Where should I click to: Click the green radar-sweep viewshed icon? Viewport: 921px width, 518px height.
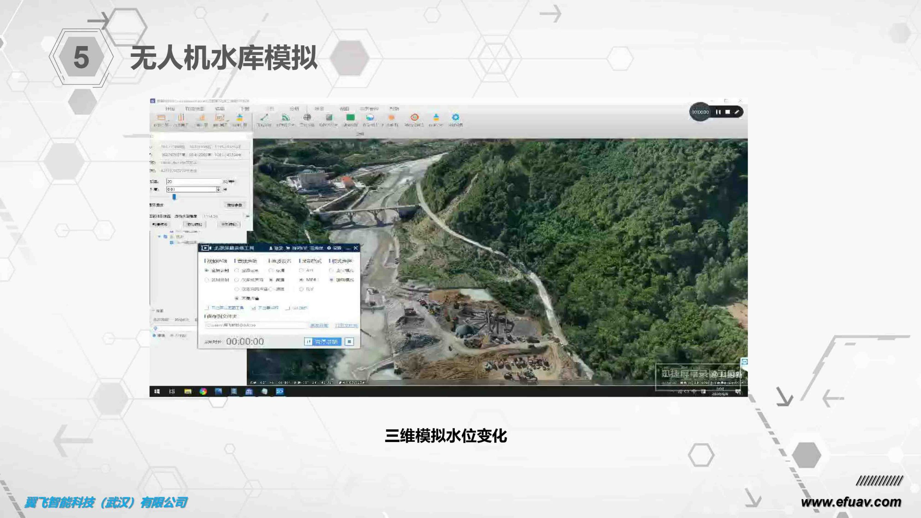tap(286, 117)
